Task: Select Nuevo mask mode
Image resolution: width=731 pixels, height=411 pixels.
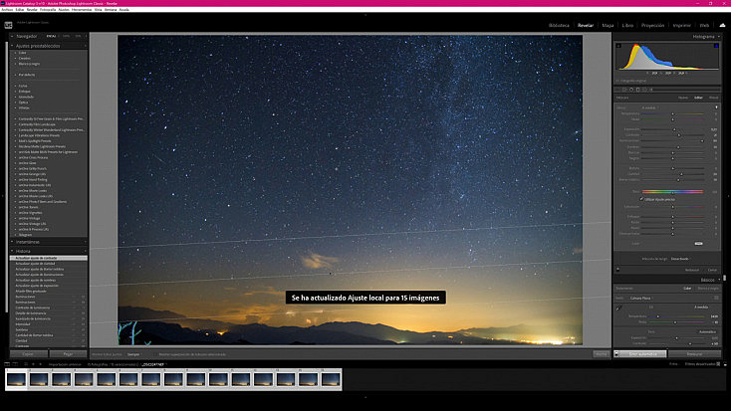Action: pos(683,98)
